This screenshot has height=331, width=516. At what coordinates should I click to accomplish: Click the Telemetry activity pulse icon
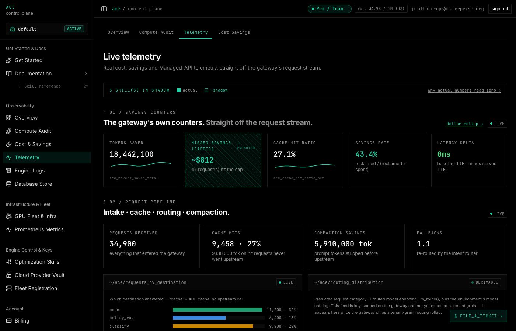(9, 157)
